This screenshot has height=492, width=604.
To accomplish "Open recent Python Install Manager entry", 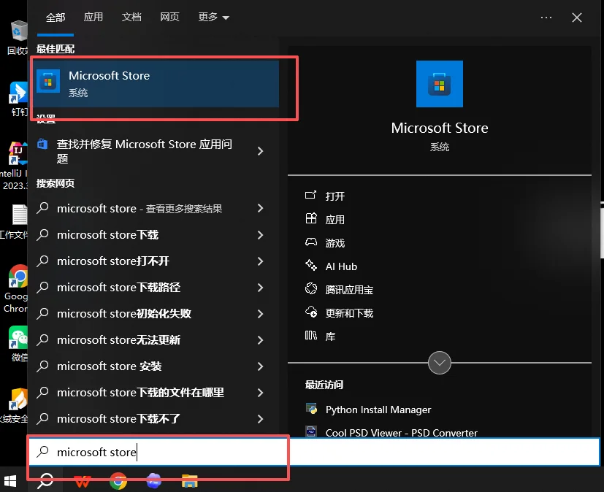I will tap(378, 410).
